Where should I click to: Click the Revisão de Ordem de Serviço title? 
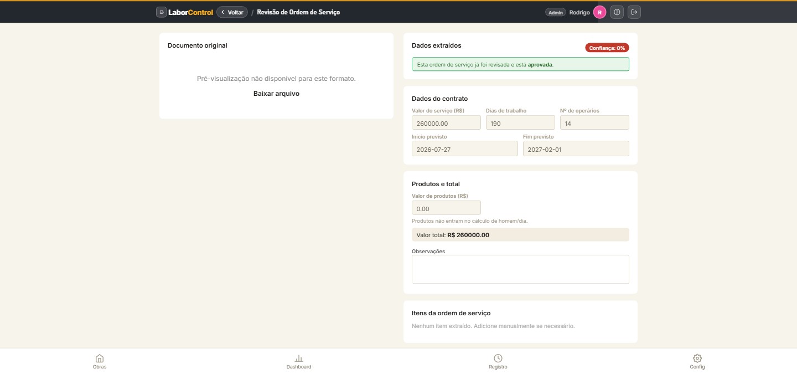299,12
